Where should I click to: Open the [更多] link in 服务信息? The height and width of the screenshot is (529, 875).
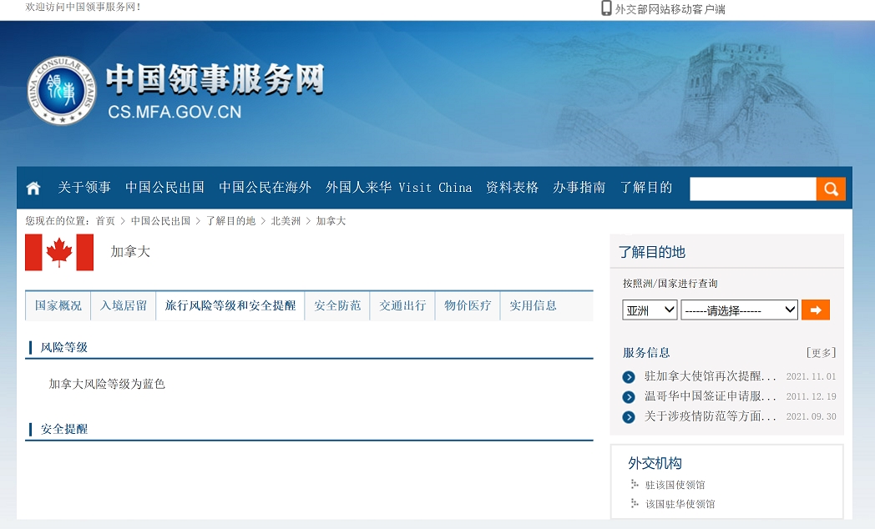point(819,352)
